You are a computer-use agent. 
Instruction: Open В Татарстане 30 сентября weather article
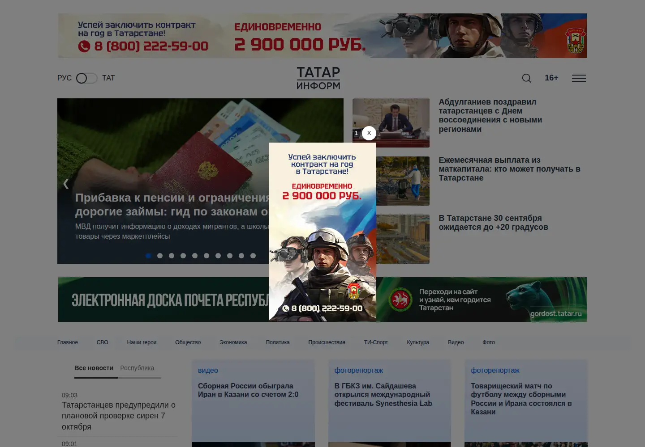click(x=494, y=223)
